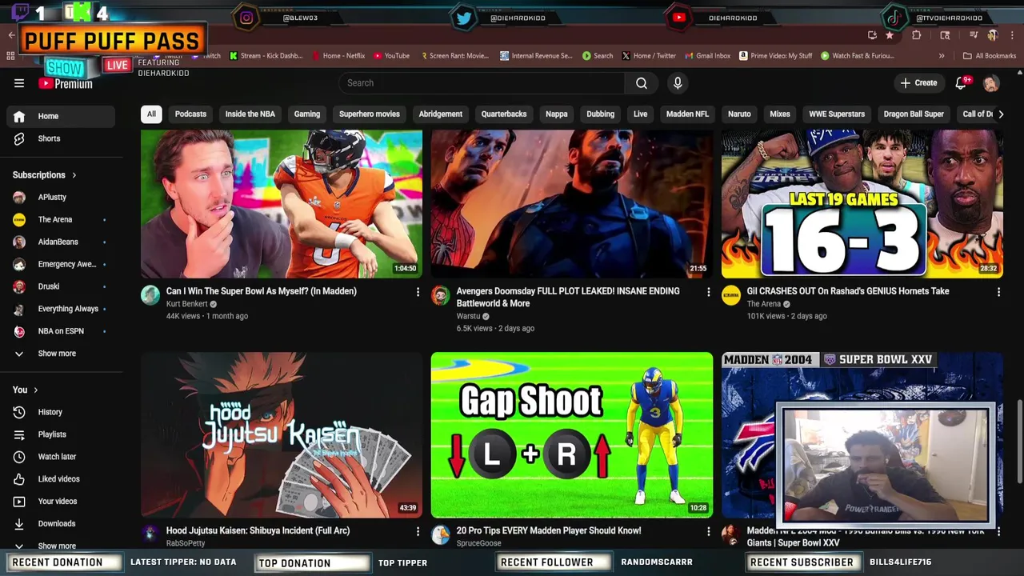Image resolution: width=1024 pixels, height=576 pixels.
Task: Open the YouTube hamburger guide menu
Action: coord(19,83)
